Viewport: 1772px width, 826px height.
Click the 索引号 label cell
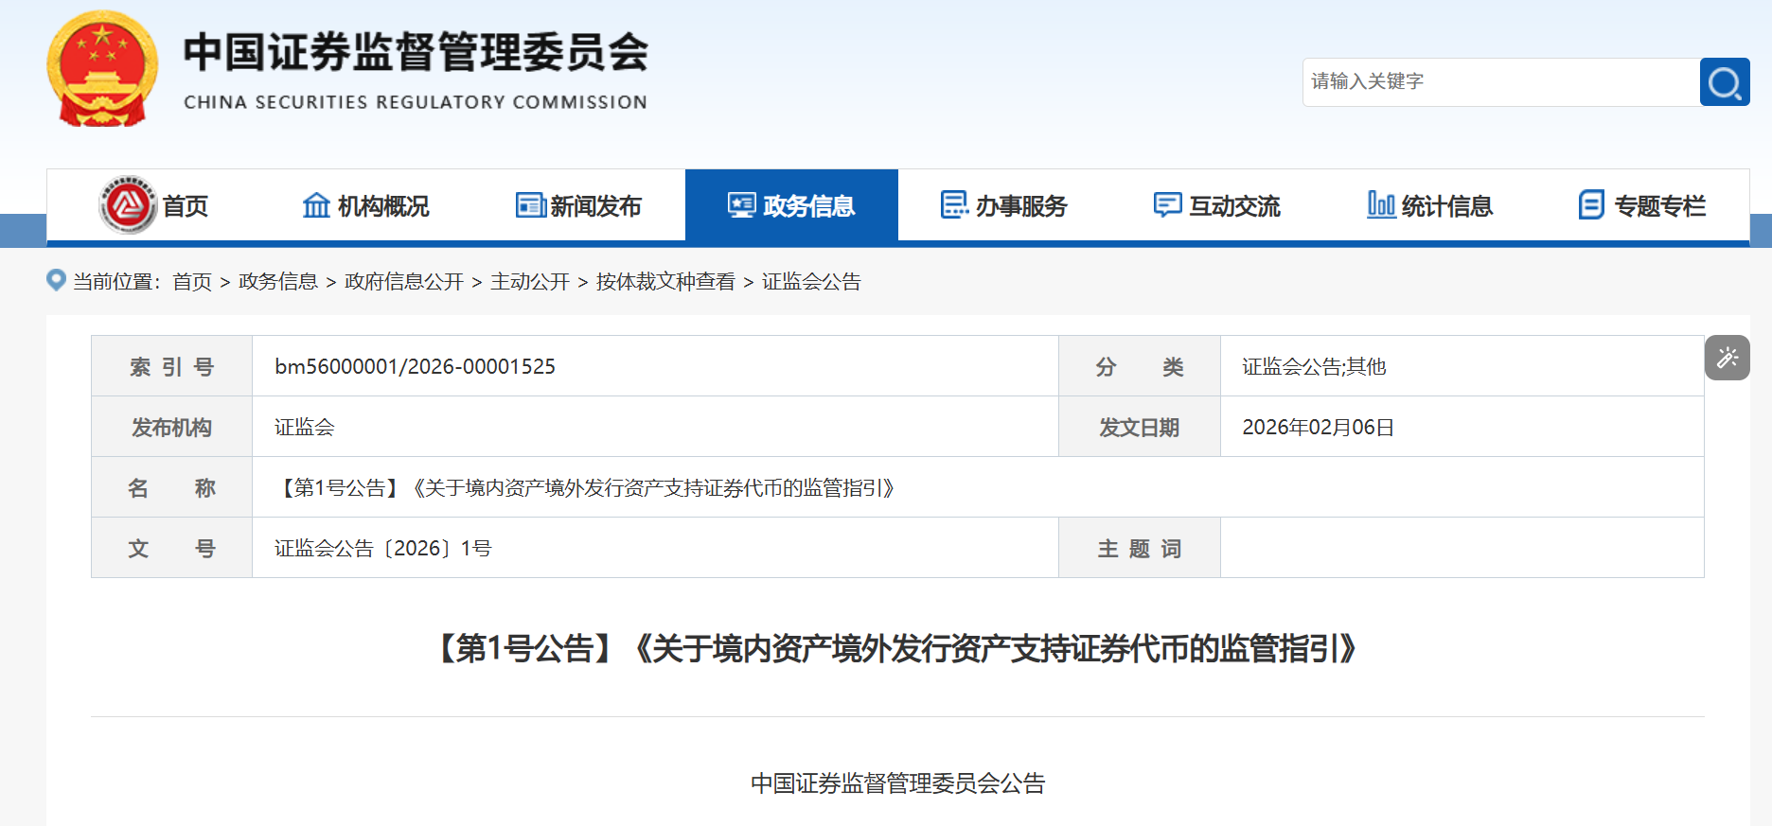(x=172, y=366)
